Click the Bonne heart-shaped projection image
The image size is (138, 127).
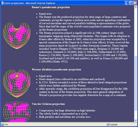17,36
